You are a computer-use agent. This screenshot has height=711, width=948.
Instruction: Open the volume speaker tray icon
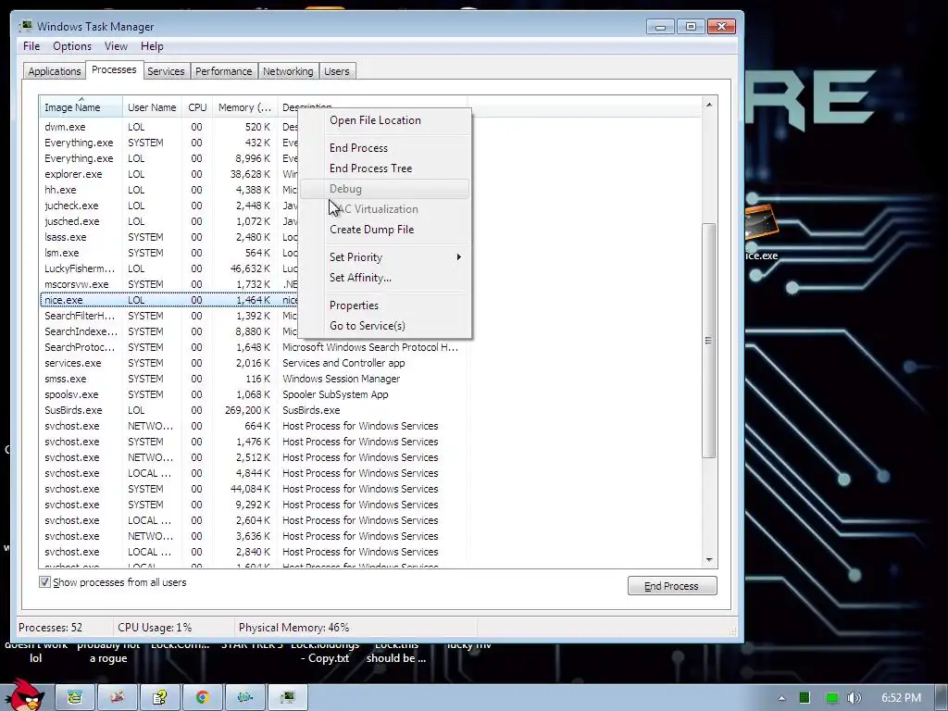pos(854,698)
